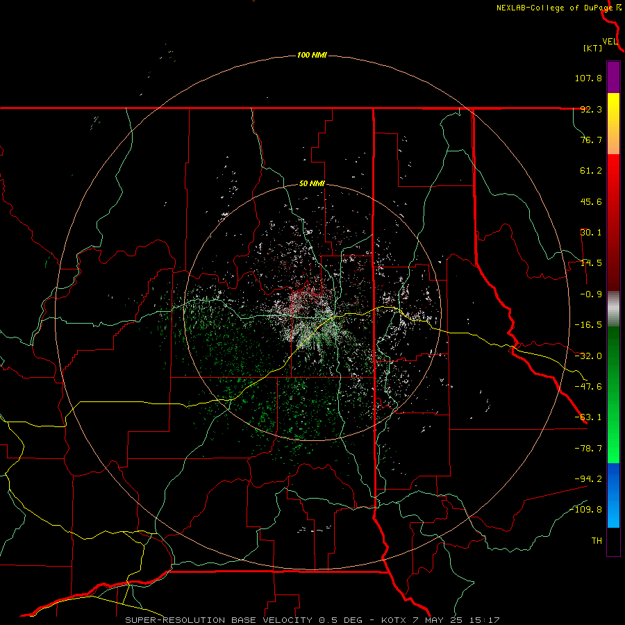Image resolution: width=625 pixels, height=625 pixels.
Task: Click the 14.5 velocity scale value
Action: click(591, 263)
